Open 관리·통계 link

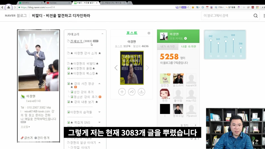[42, 138]
